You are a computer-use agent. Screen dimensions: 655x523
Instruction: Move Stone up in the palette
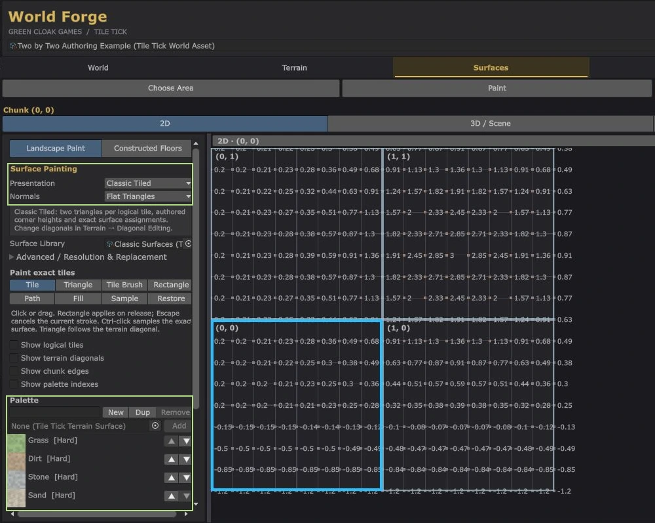(171, 477)
